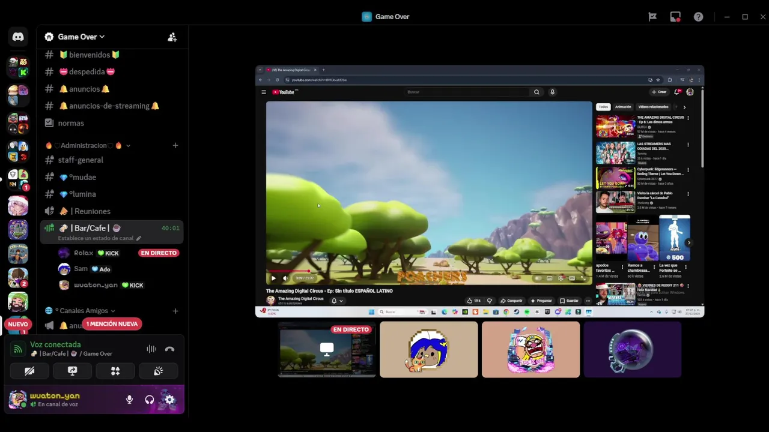Open the Santa-hat anime server icon

click(x=18, y=206)
